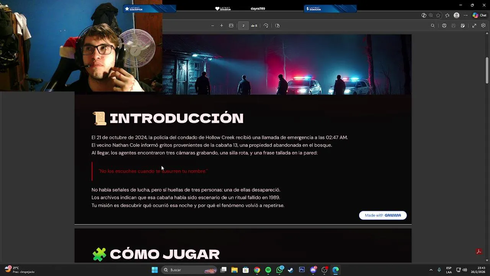
Task: Zoom in the PDF with the plus icon
Action: point(222,26)
